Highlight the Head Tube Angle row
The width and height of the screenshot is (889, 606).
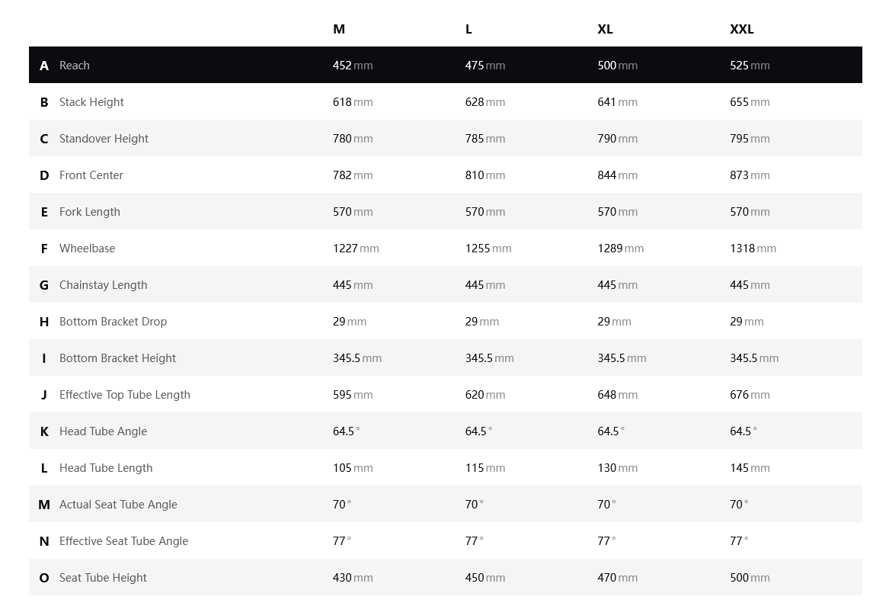(x=103, y=431)
